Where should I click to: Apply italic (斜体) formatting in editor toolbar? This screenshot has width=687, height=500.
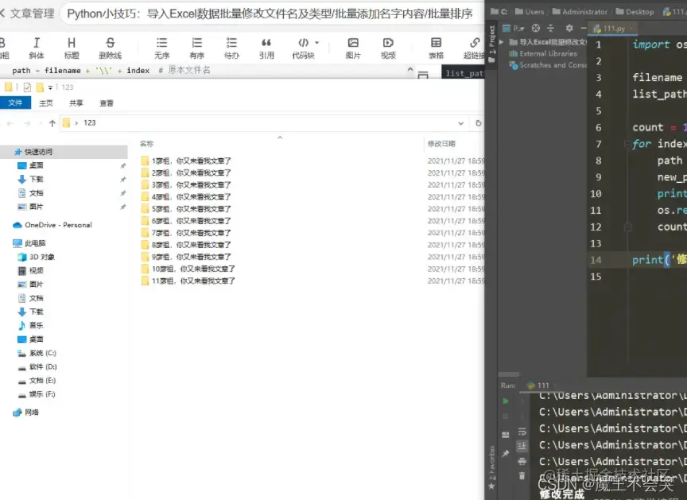point(37,48)
